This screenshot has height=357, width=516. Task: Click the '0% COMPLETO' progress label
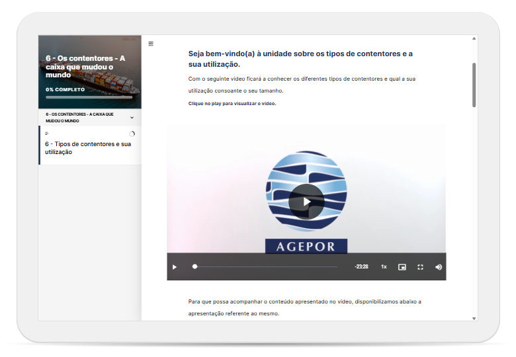pyautogui.click(x=65, y=89)
